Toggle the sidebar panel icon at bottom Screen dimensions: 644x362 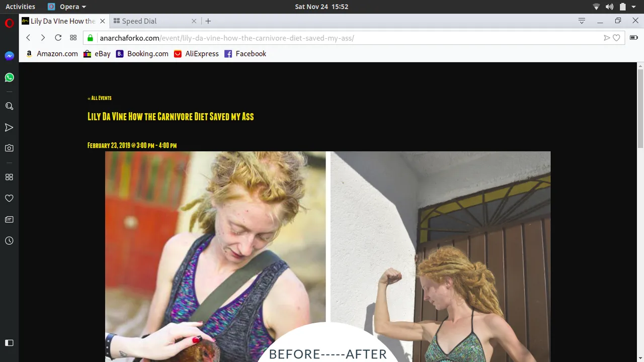click(x=9, y=343)
